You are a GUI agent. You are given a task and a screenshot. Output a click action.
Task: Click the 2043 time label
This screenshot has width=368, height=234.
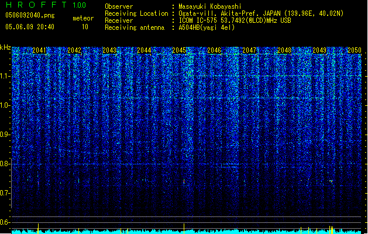coord(109,50)
